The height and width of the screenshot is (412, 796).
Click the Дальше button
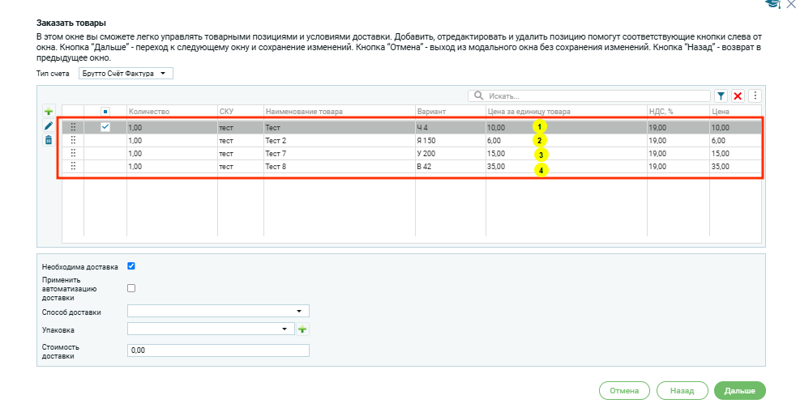pyautogui.click(x=739, y=390)
